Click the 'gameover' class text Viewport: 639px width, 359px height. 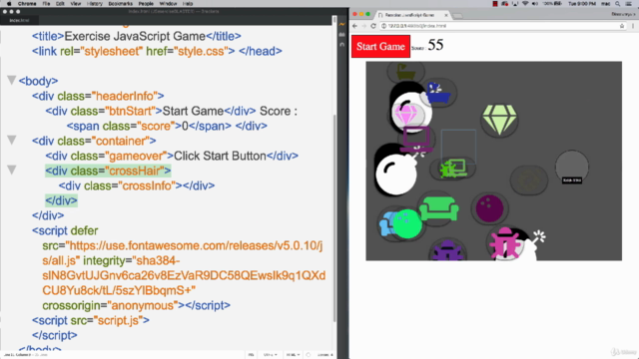pyautogui.click(x=136, y=156)
